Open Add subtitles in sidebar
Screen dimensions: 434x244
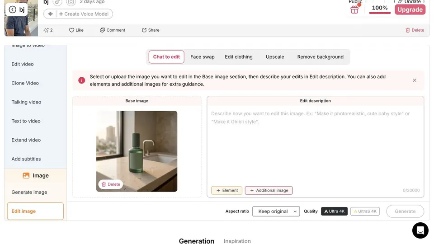[35, 159]
